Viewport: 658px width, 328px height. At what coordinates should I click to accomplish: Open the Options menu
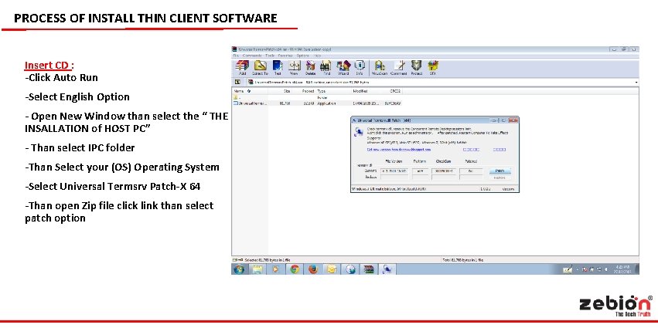[302, 56]
